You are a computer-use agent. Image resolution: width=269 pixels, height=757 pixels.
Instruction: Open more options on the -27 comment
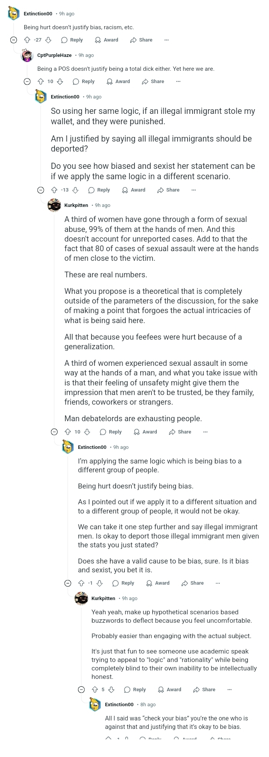pos(166,40)
